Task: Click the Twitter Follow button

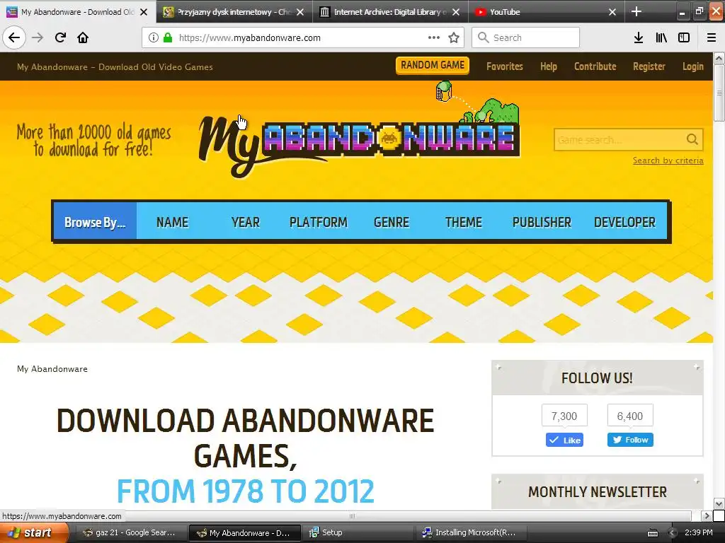Action: [630, 440]
